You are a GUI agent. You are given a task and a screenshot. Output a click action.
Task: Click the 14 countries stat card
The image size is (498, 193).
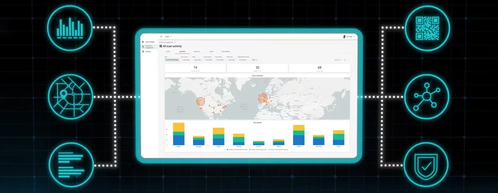point(195,68)
